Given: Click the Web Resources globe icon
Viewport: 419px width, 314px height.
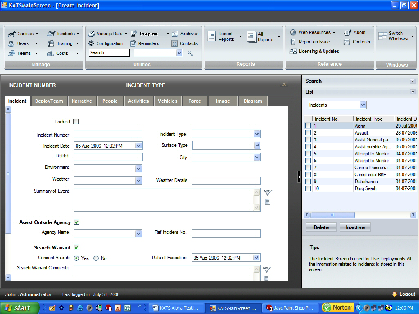Looking at the screenshot, I should tap(293, 33).
